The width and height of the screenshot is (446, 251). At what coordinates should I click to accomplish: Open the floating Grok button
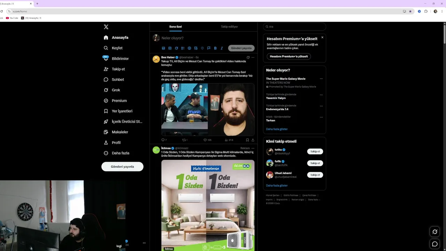(x=435, y=231)
